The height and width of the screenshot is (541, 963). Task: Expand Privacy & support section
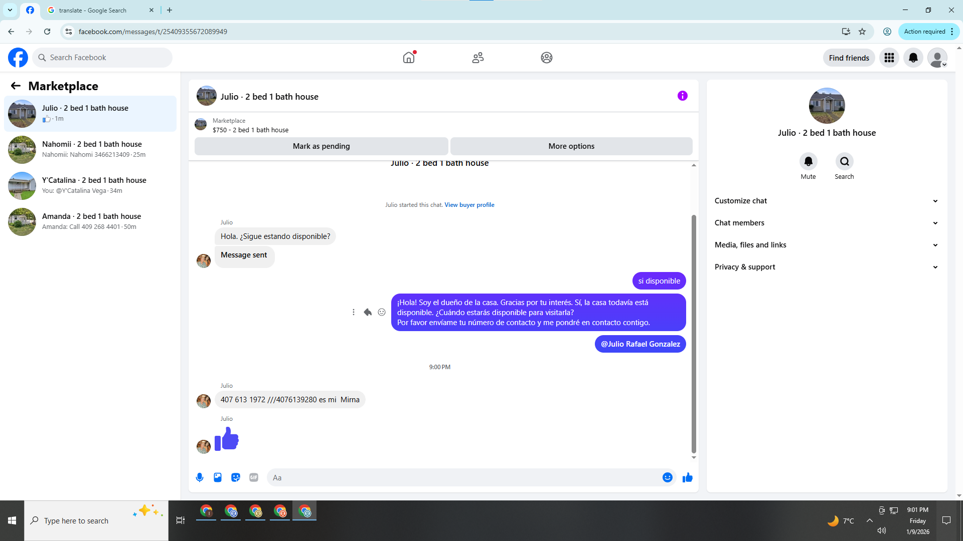click(826, 267)
